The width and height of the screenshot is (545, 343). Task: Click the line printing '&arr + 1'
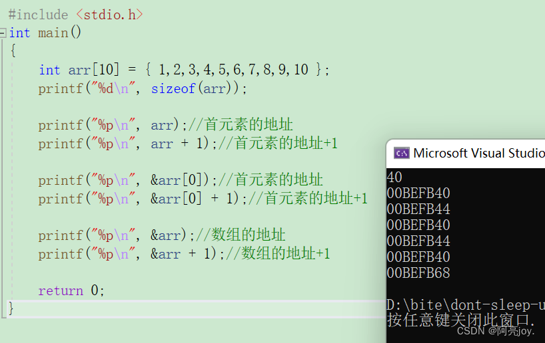click(x=184, y=254)
